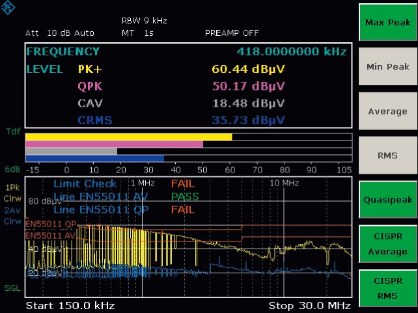Select the 418.0000000 kHz frequency value

[292, 51]
